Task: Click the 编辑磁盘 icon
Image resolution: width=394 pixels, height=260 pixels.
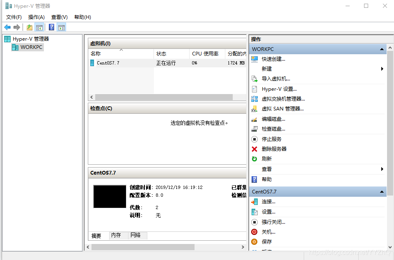Action: [x=254, y=119]
